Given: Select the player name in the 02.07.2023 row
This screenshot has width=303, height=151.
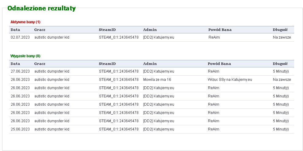Looking at the screenshot, I should point(52,37).
